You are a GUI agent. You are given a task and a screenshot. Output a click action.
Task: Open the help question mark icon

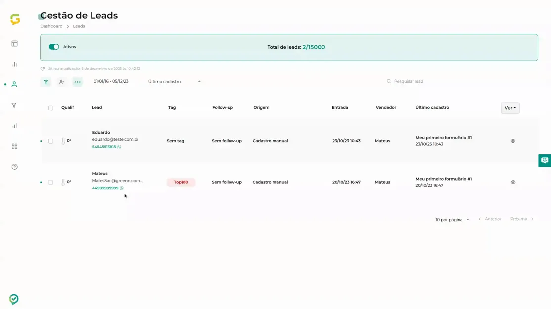pos(14,167)
